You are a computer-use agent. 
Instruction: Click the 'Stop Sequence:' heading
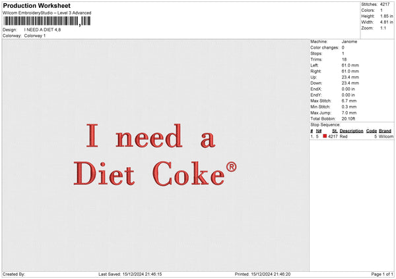tap(325, 124)
